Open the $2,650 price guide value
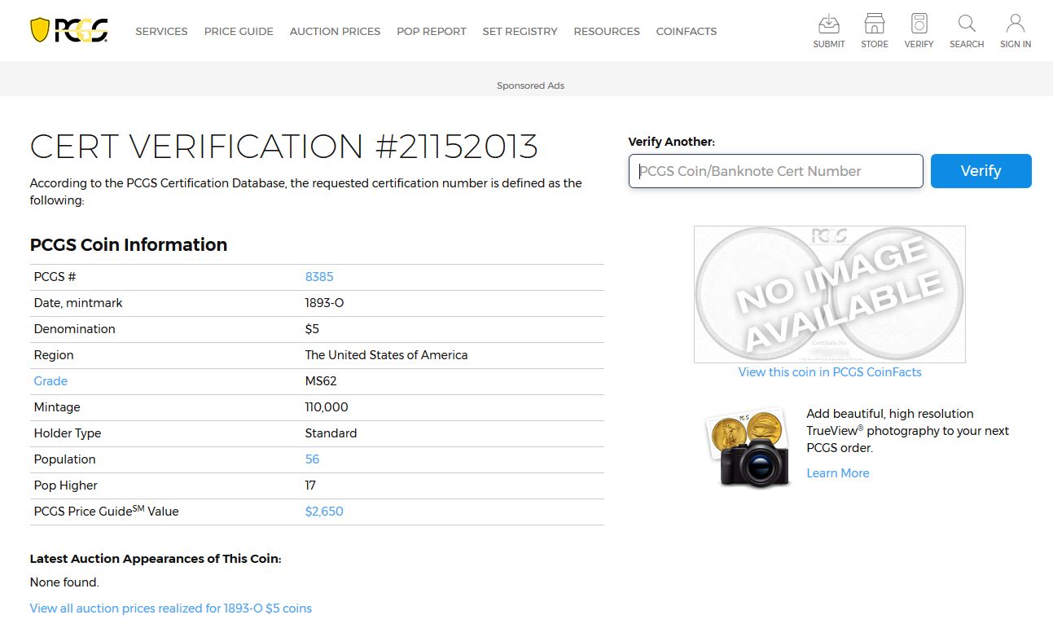This screenshot has height=637, width=1053. pyautogui.click(x=324, y=512)
